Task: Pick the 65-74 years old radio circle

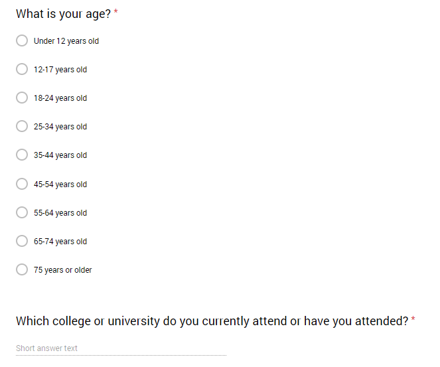Action: 22,242
